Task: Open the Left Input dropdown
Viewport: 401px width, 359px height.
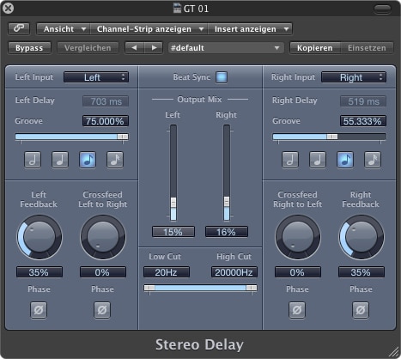Action: tap(96, 77)
